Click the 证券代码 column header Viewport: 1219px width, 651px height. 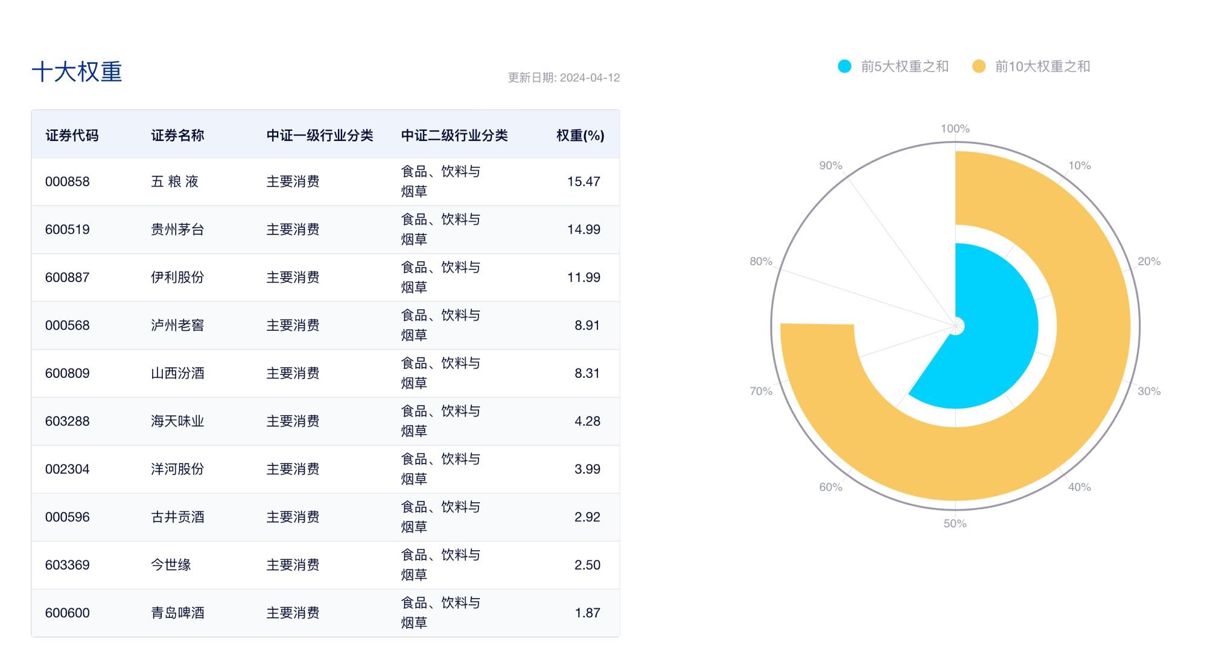pos(72,135)
